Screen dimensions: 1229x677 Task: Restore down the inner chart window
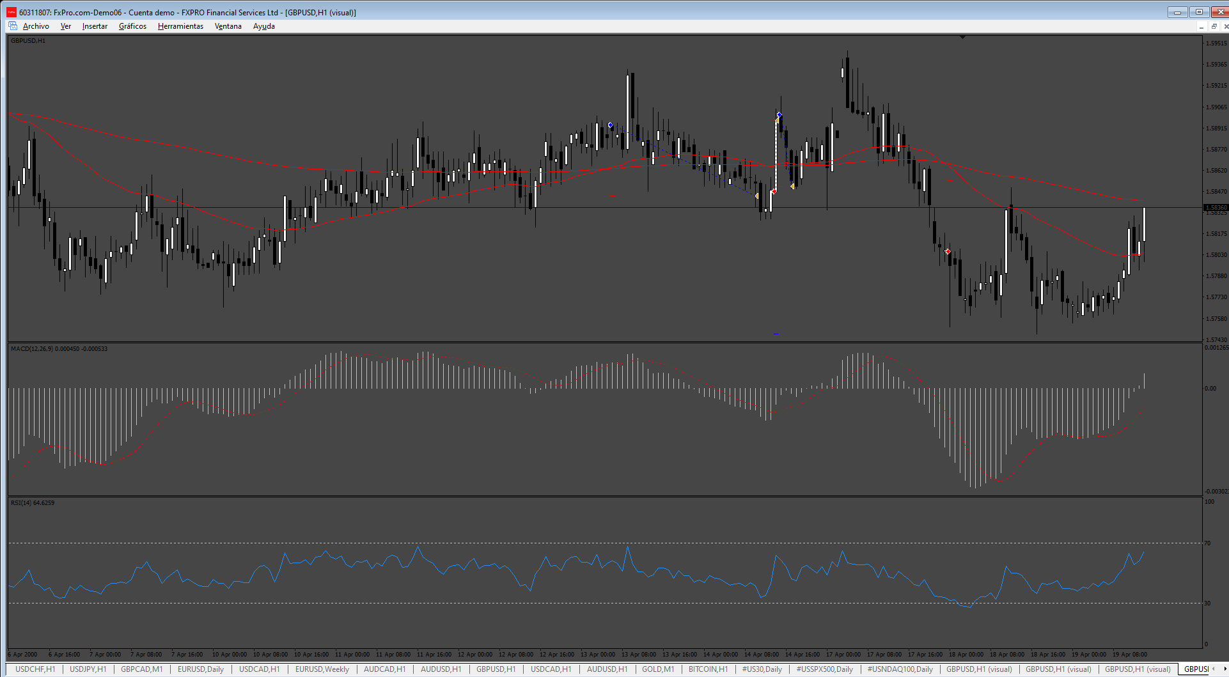1214,26
